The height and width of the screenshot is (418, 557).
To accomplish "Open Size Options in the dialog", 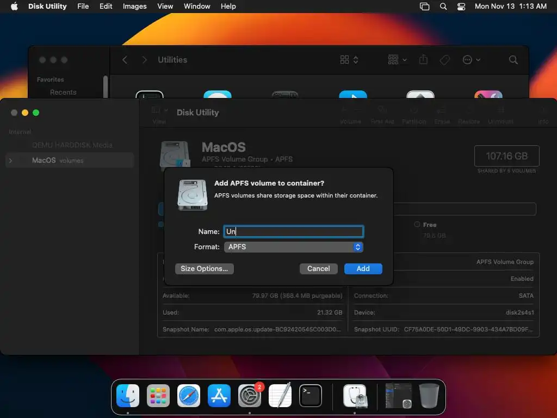I will pos(205,269).
